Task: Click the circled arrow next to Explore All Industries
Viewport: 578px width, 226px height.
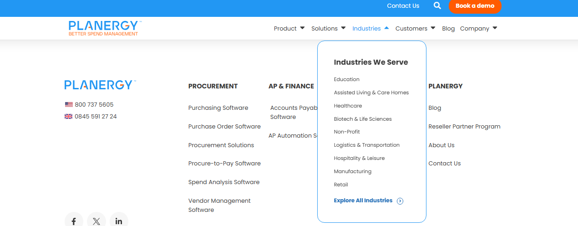Action: (400, 201)
